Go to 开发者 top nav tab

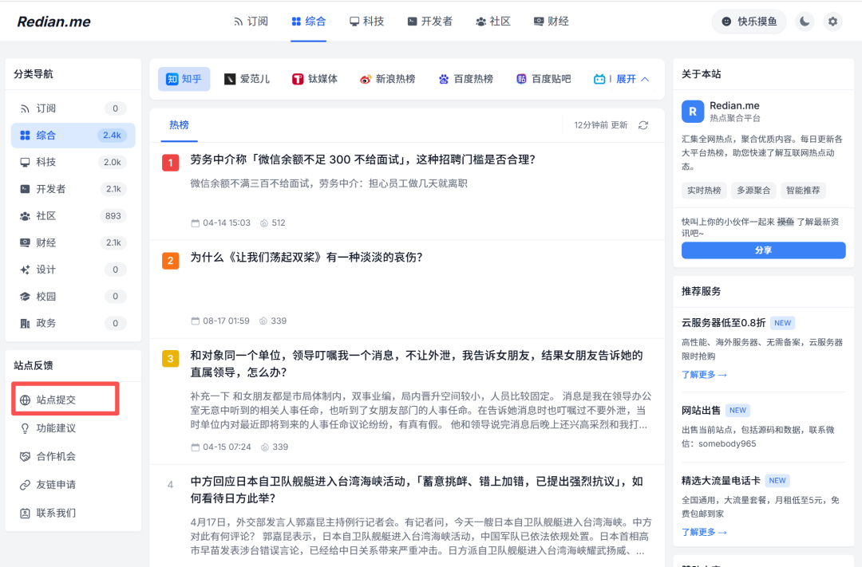pos(430,22)
